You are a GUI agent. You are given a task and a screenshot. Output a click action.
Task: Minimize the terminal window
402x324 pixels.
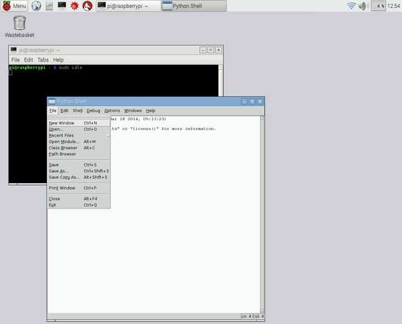pos(203,50)
